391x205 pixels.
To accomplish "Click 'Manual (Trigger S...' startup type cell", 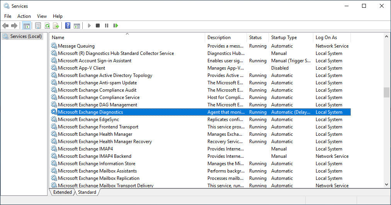I will (291, 60).
